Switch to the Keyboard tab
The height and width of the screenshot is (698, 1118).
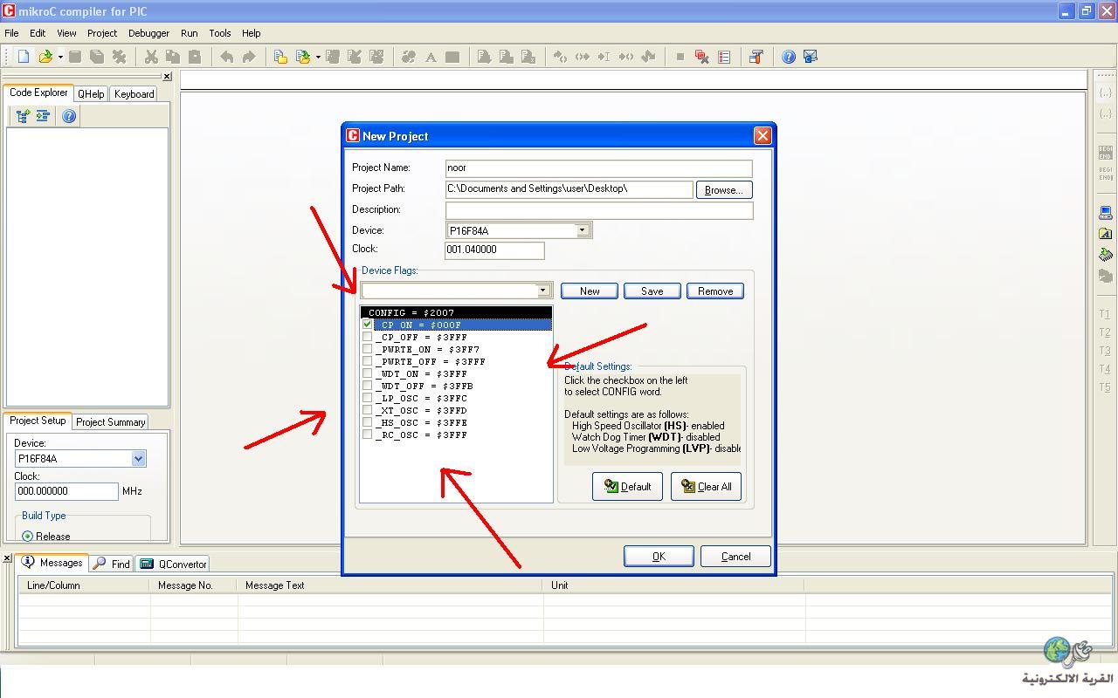[134, 93]
